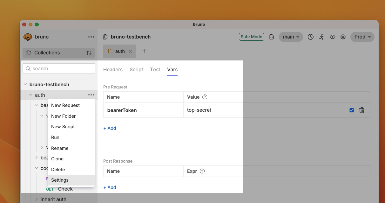Open the Value column help icon
This screenshot has width=385, height=203.
[205, 97]
